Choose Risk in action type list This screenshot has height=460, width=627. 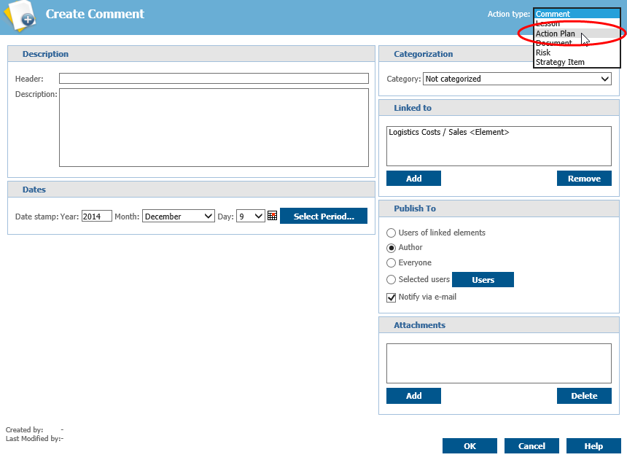(x=544, y=52)
